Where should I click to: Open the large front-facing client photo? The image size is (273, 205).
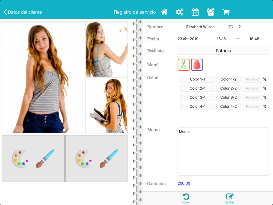44,77
